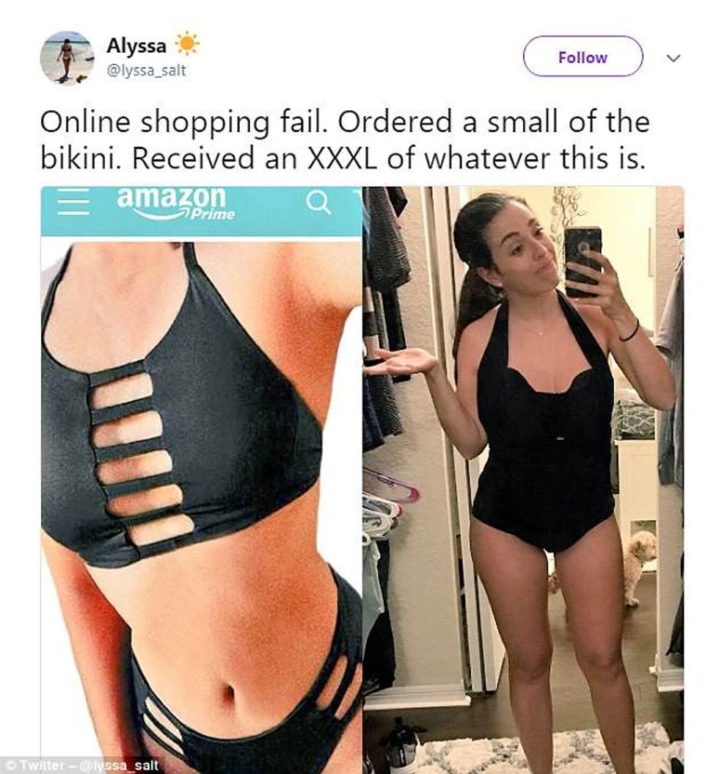Open the mirror selfie photo
The width and height of the screenshot is (719, 774).
coord(523,480)
